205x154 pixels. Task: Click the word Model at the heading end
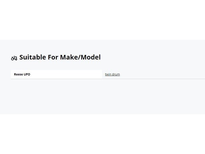tap(91, 57)
